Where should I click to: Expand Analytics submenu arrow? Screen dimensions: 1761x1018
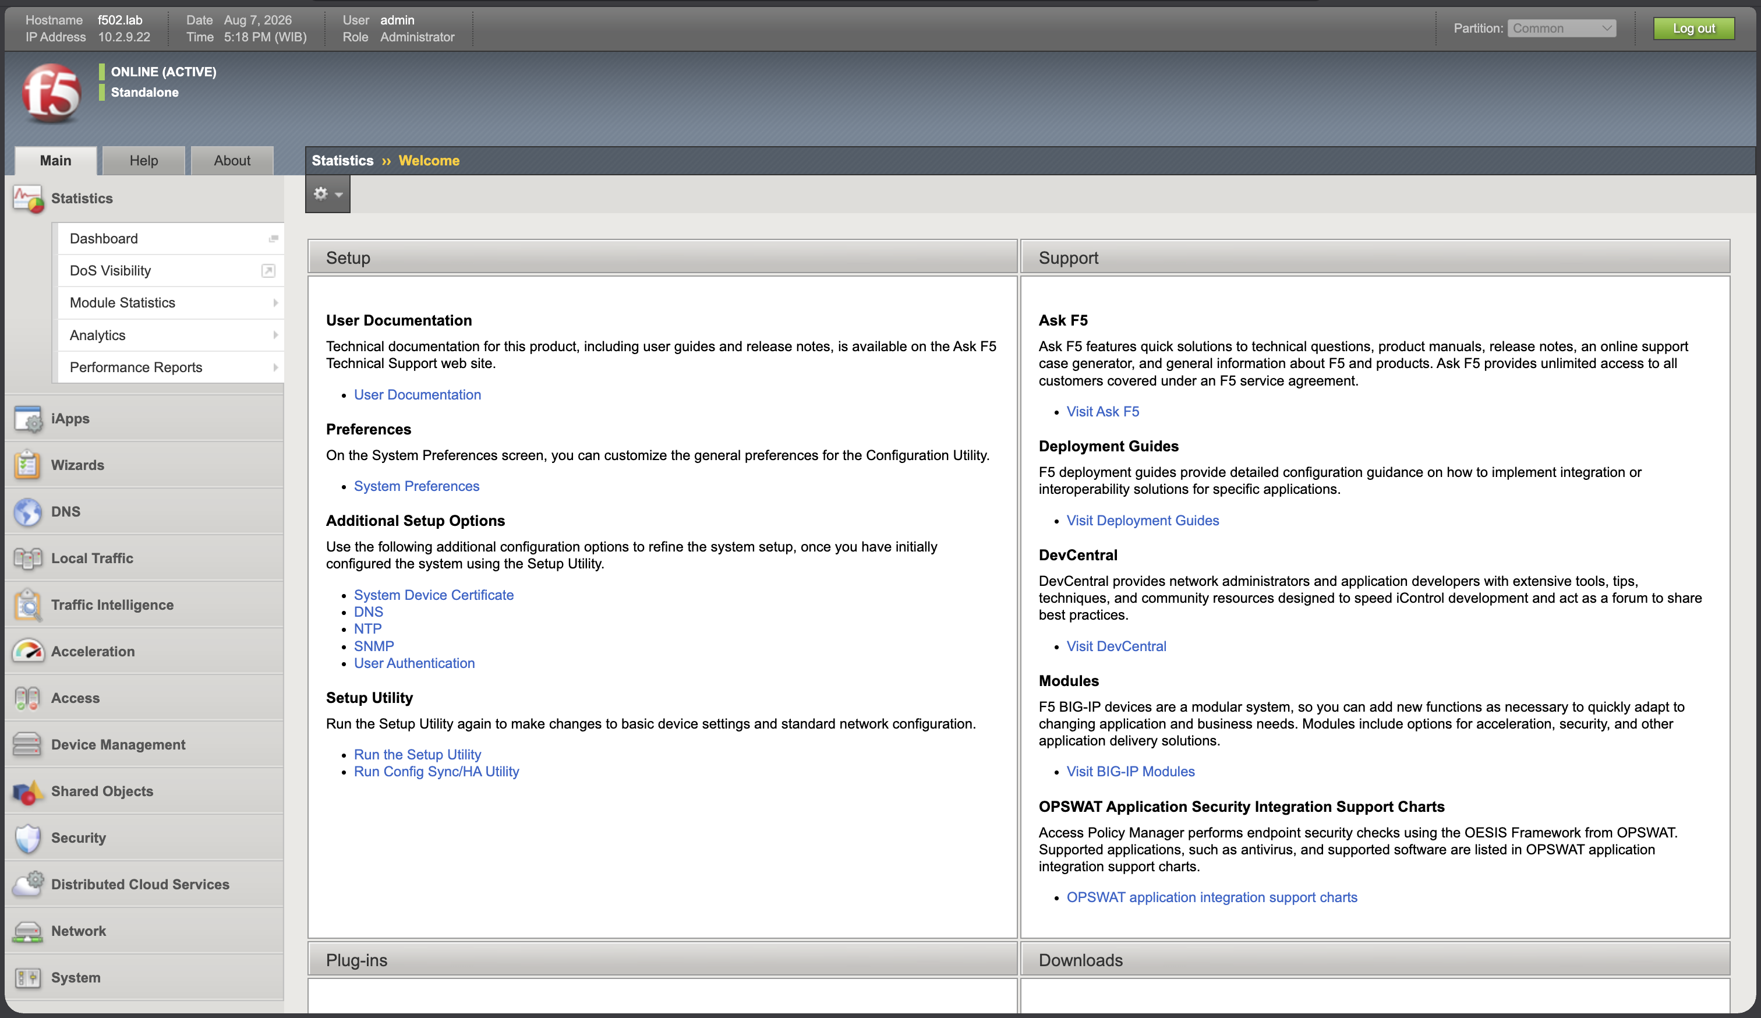coord(275,335)
